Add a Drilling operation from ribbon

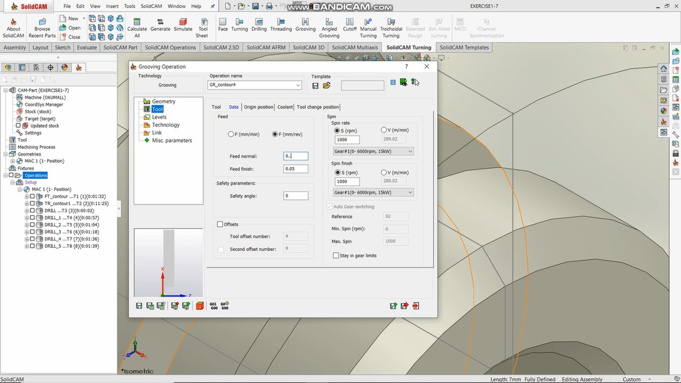[x=259, y=25]
